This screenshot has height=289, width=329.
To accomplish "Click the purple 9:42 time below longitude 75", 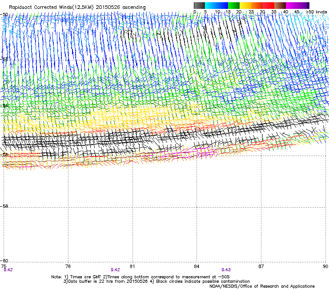I will coord(8,270).
